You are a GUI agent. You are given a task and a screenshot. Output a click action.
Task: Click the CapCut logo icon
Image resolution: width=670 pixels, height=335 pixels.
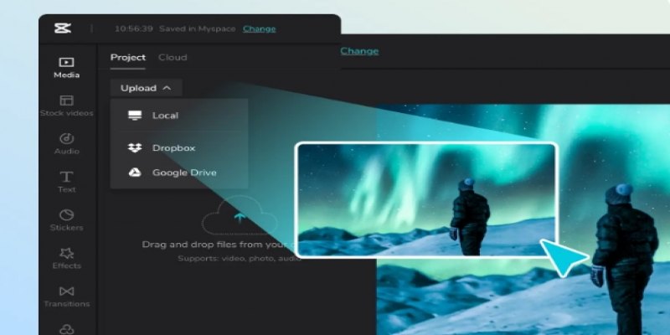(x=62, y=28)
